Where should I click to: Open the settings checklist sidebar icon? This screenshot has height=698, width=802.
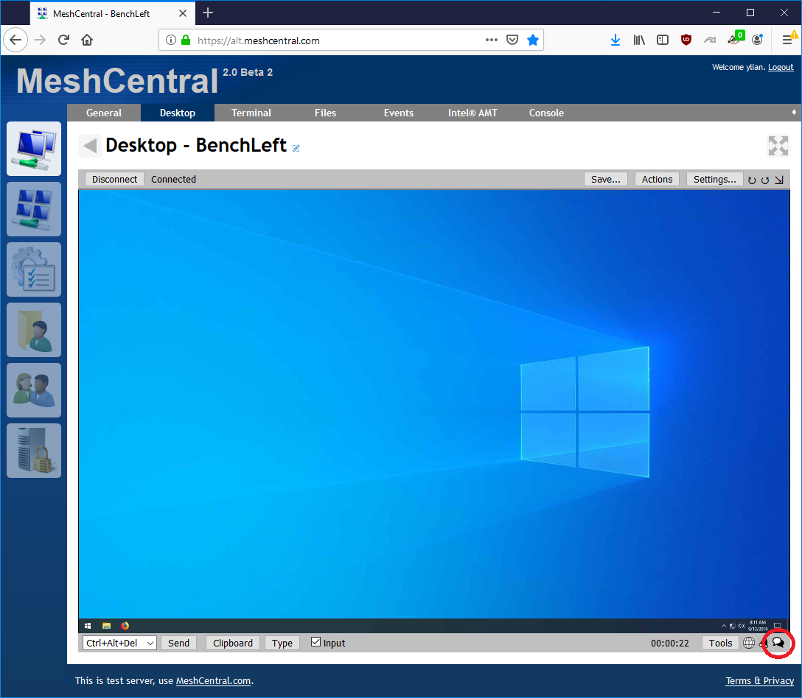[34, 269]
